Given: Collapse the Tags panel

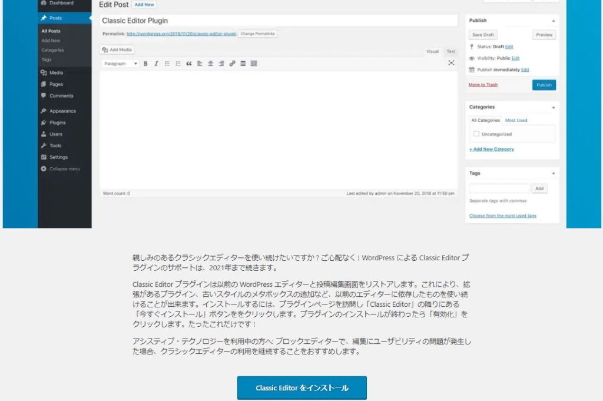Looking at the screenshot, I should [554, 173].
